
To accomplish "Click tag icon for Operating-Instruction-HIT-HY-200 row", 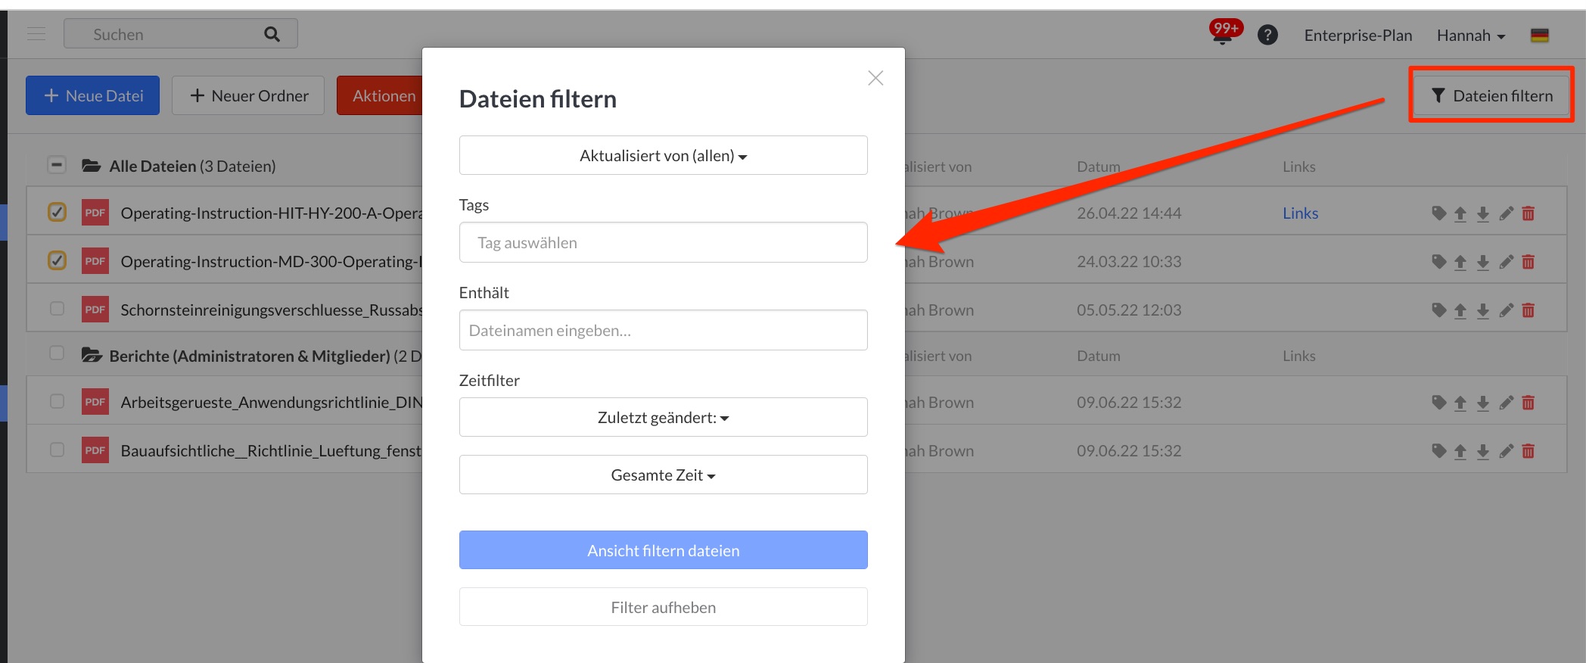I will click(x=1438, y=213).
